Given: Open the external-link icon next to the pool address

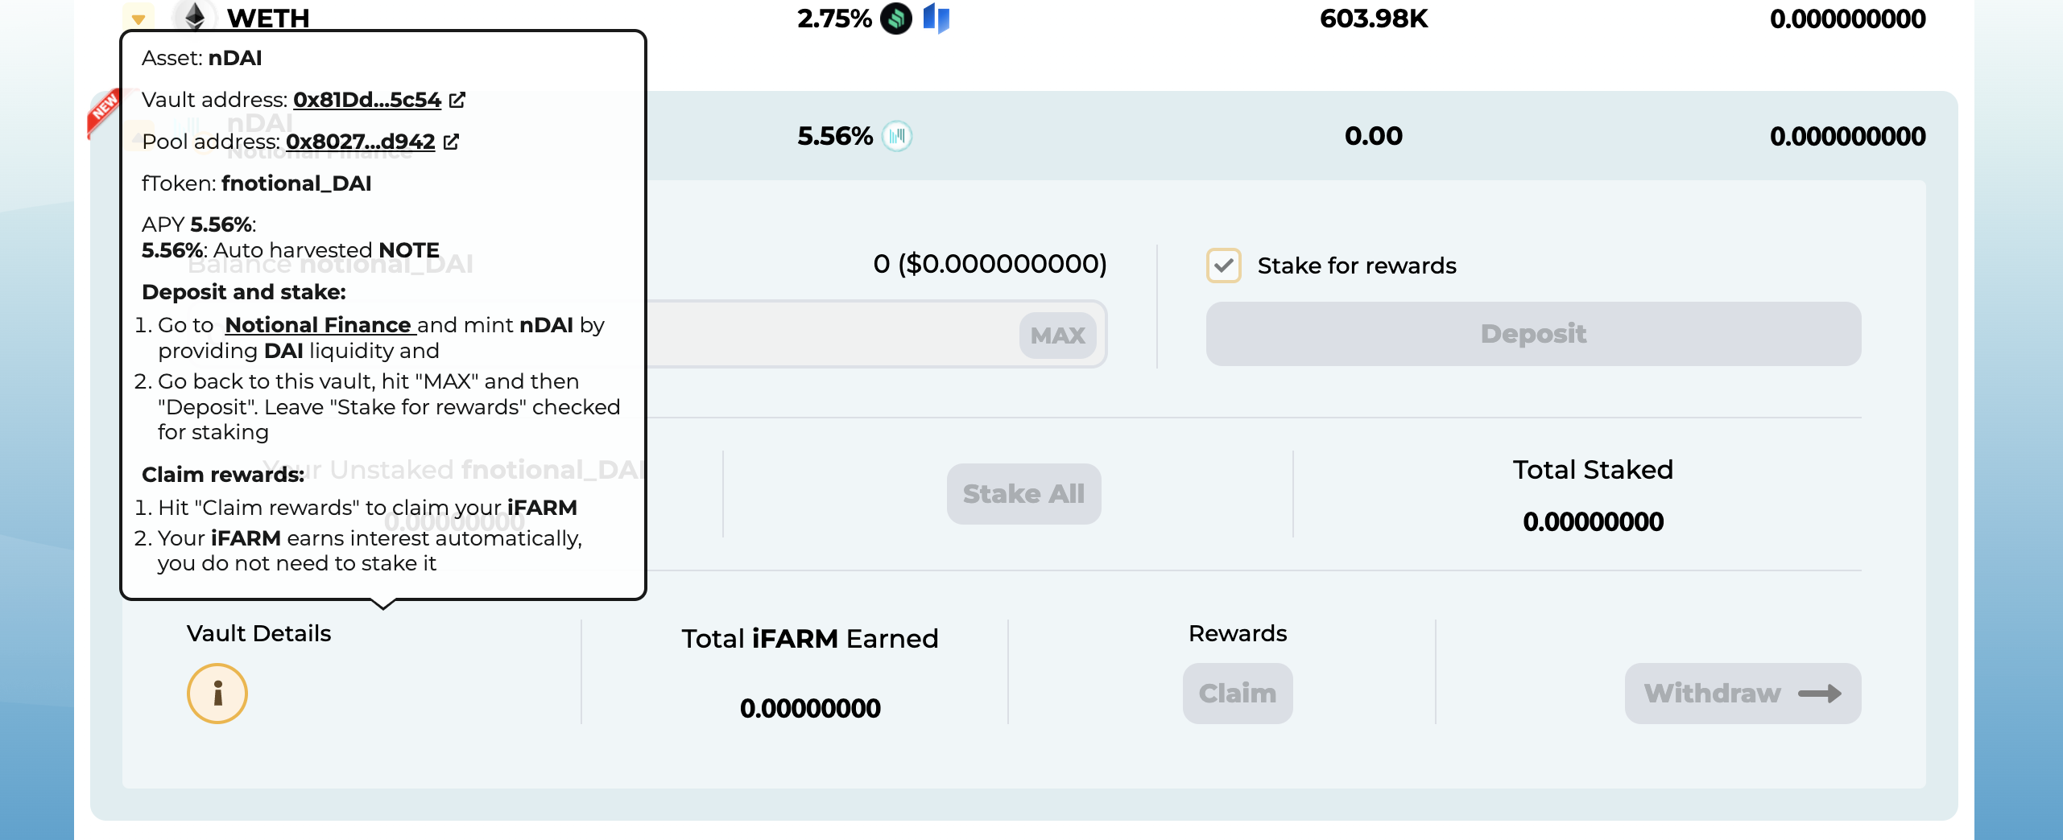Looking at the screenshot, I should pos(452,141).
